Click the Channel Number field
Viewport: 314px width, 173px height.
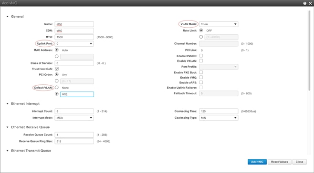coord(219,43)
